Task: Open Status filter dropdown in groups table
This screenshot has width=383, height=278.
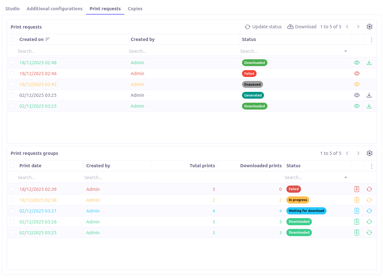Action: click(345, 177)
